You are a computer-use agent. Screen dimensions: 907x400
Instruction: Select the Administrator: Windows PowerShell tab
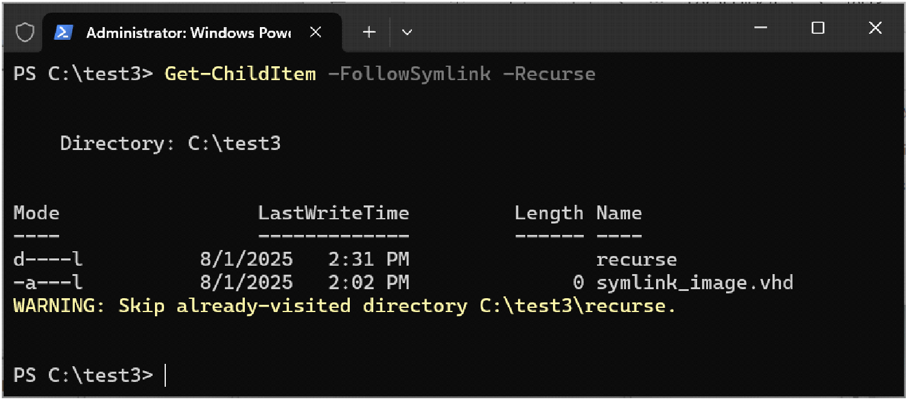point(187,33)
